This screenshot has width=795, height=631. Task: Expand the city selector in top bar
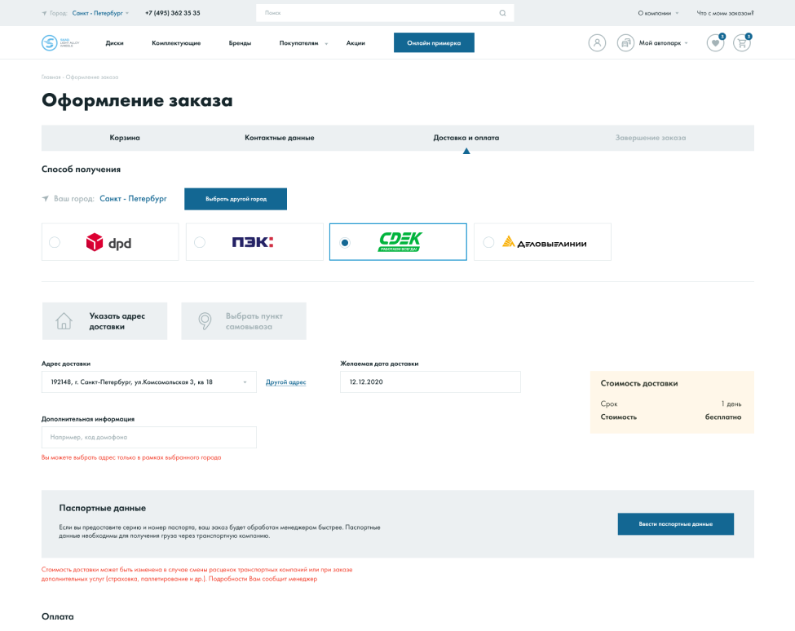100,13
